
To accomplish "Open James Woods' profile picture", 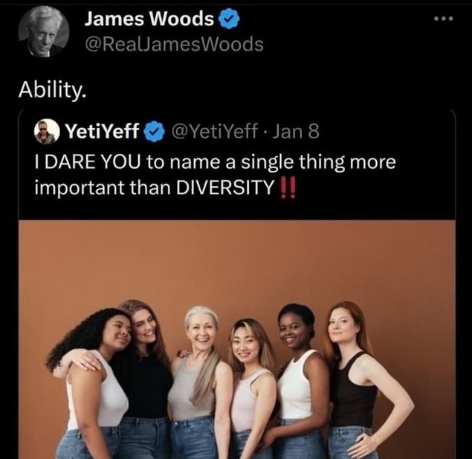I will coord(44,31).
